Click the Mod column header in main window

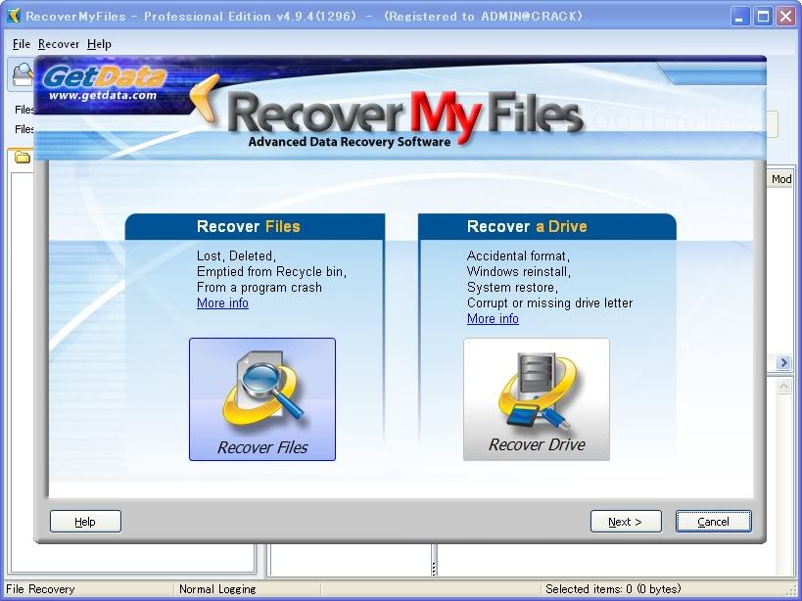(x=781, y=179)
